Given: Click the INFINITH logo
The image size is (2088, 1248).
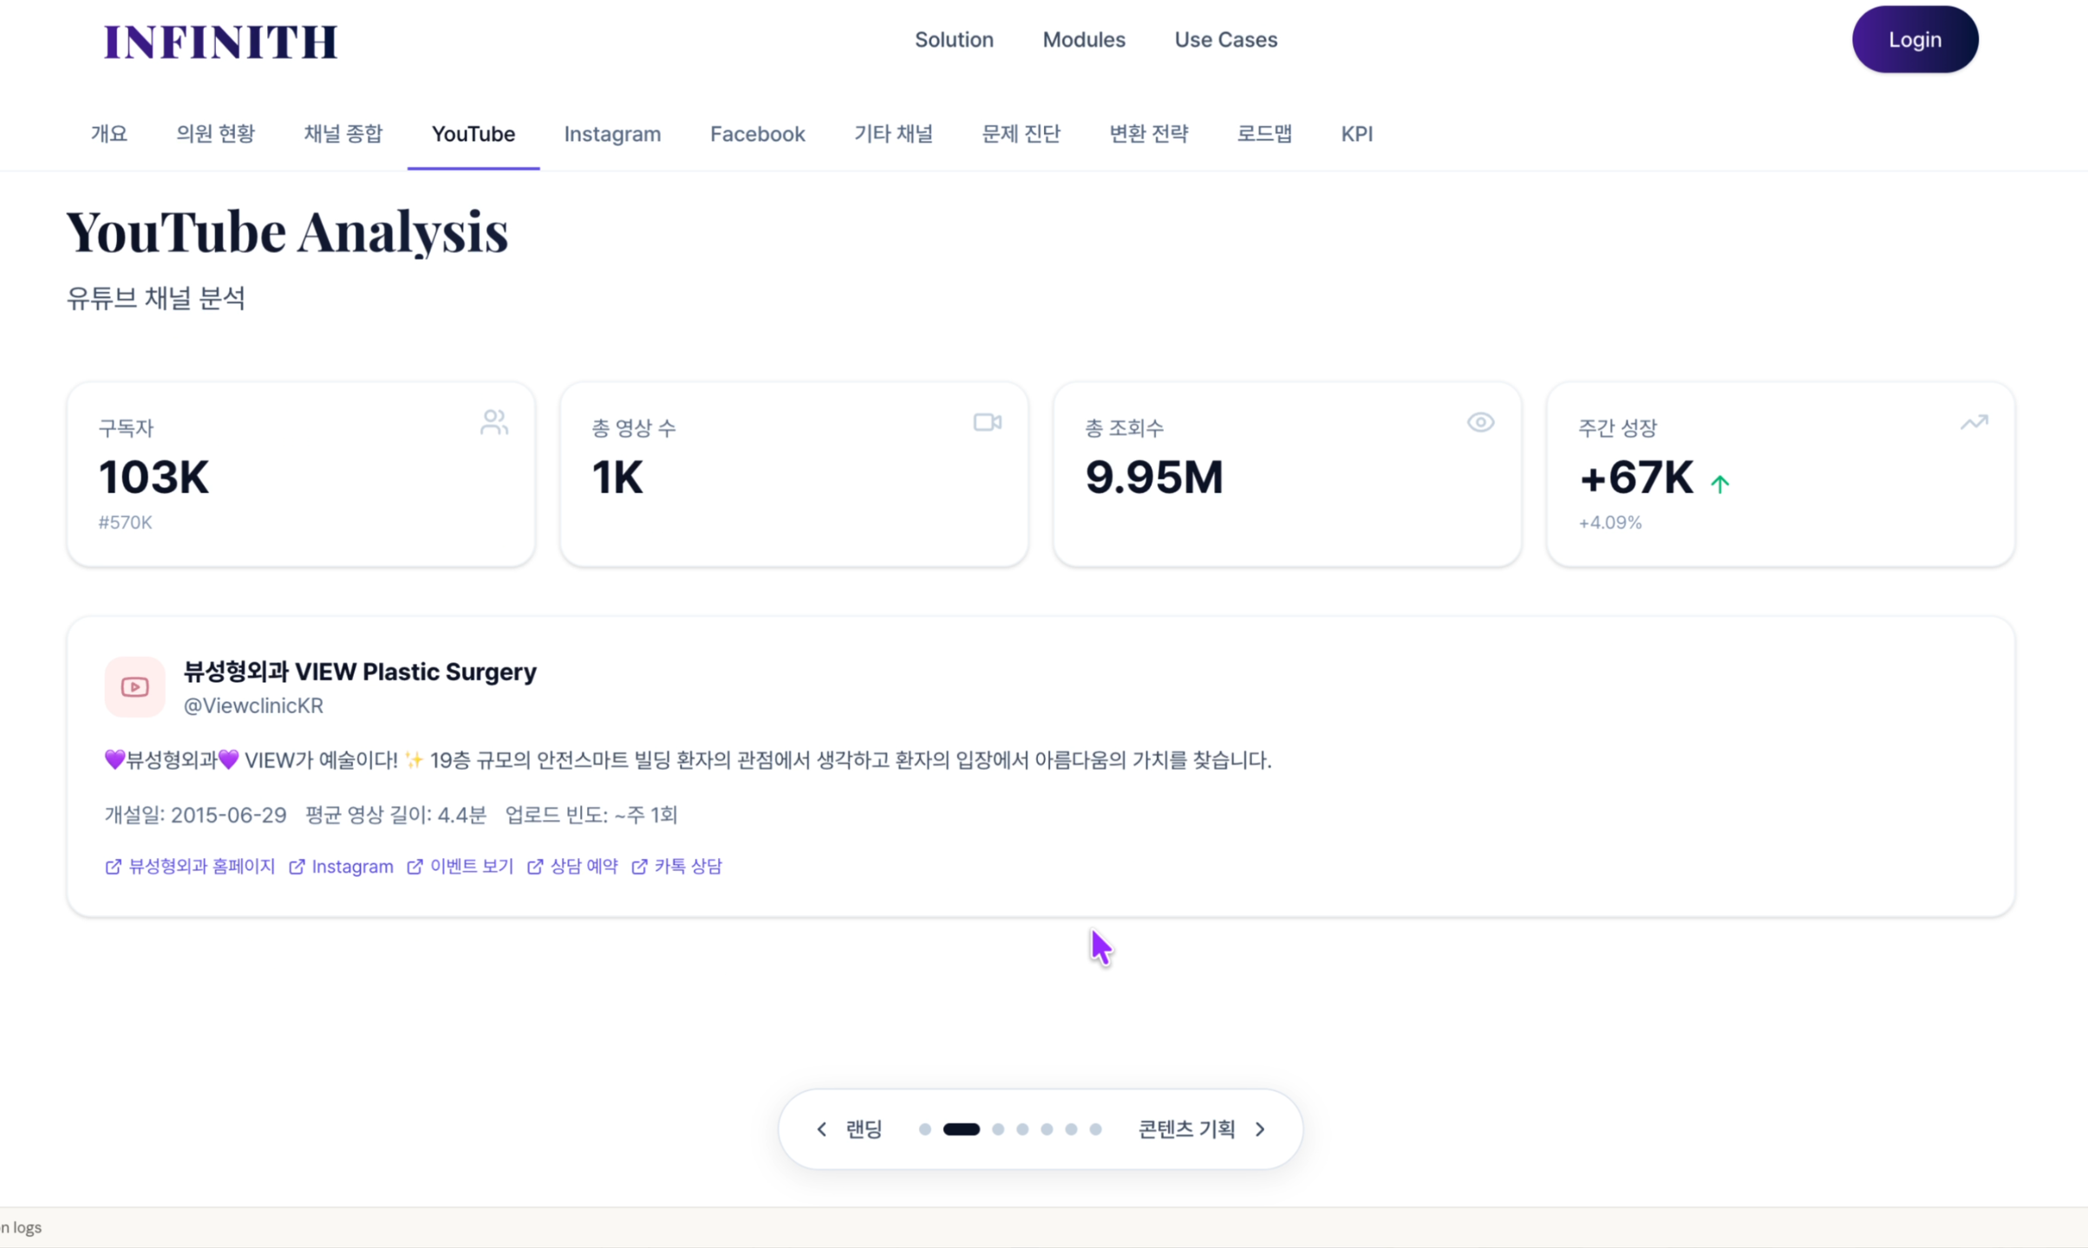Looking at the screenshot, I should (x=220, y=42).
